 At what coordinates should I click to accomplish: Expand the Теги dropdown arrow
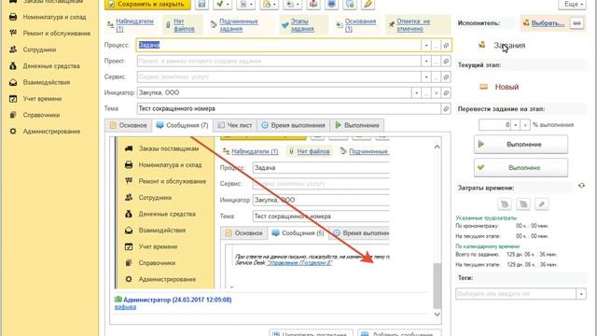pos(581,294)
